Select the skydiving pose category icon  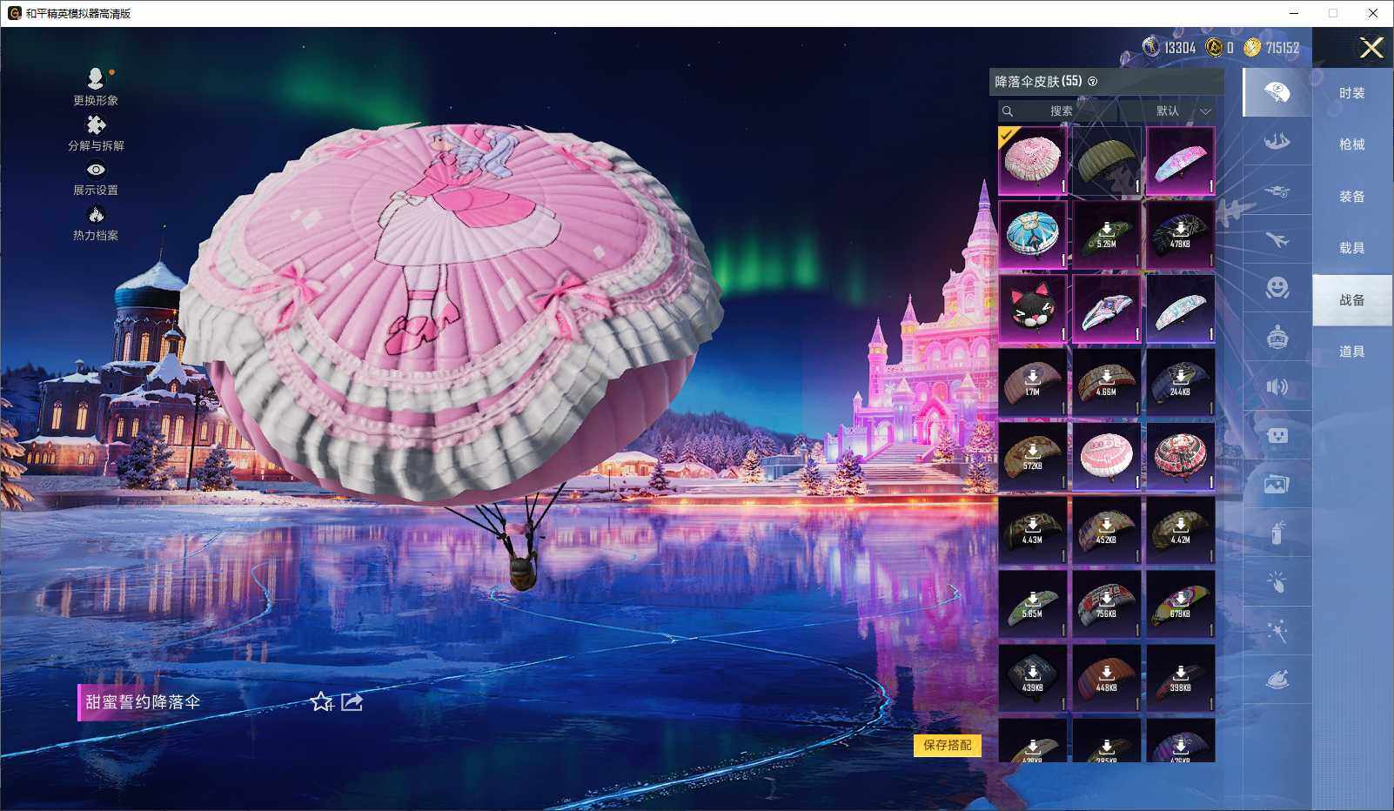pyautogui.click(x=1277, y=141)
